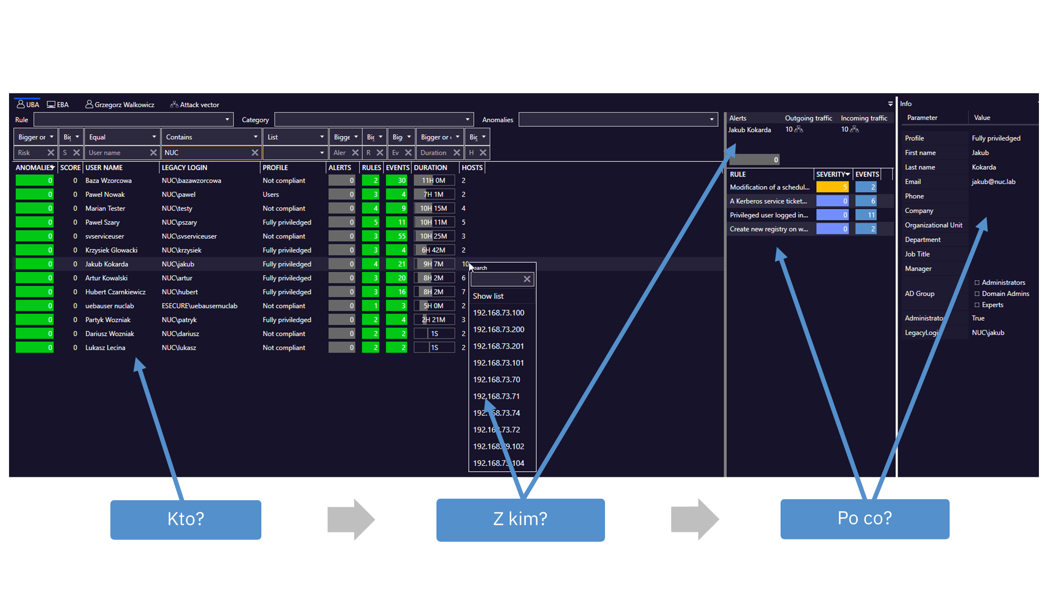Sort by the PROFILE column header
The image size is (1059, 595).
pyautogui.click(x=275, y=167)
